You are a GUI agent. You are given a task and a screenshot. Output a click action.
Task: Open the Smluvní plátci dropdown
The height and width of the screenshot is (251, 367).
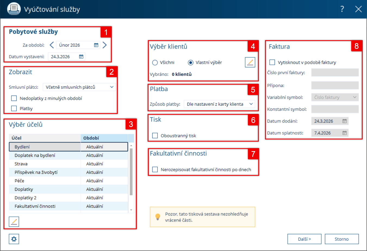(79, 87)
